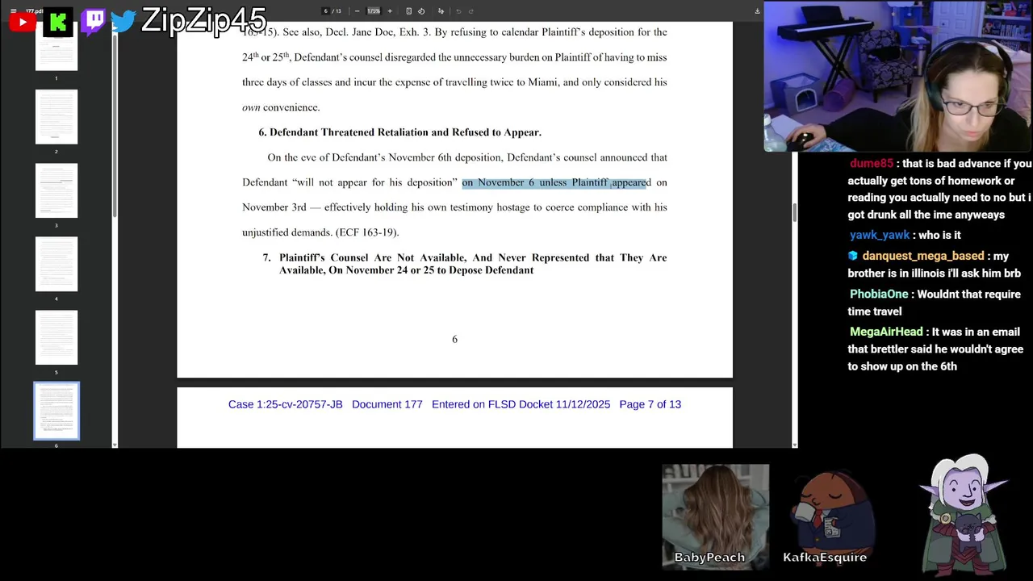Image resolution: width=1033 pixels, height=581 pixels.
Task: Click the elf character avatar
Action: (x=963, y=515)
